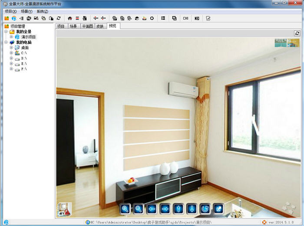
Task: Pan panorama right with the right arrow button
Action: 165,209
